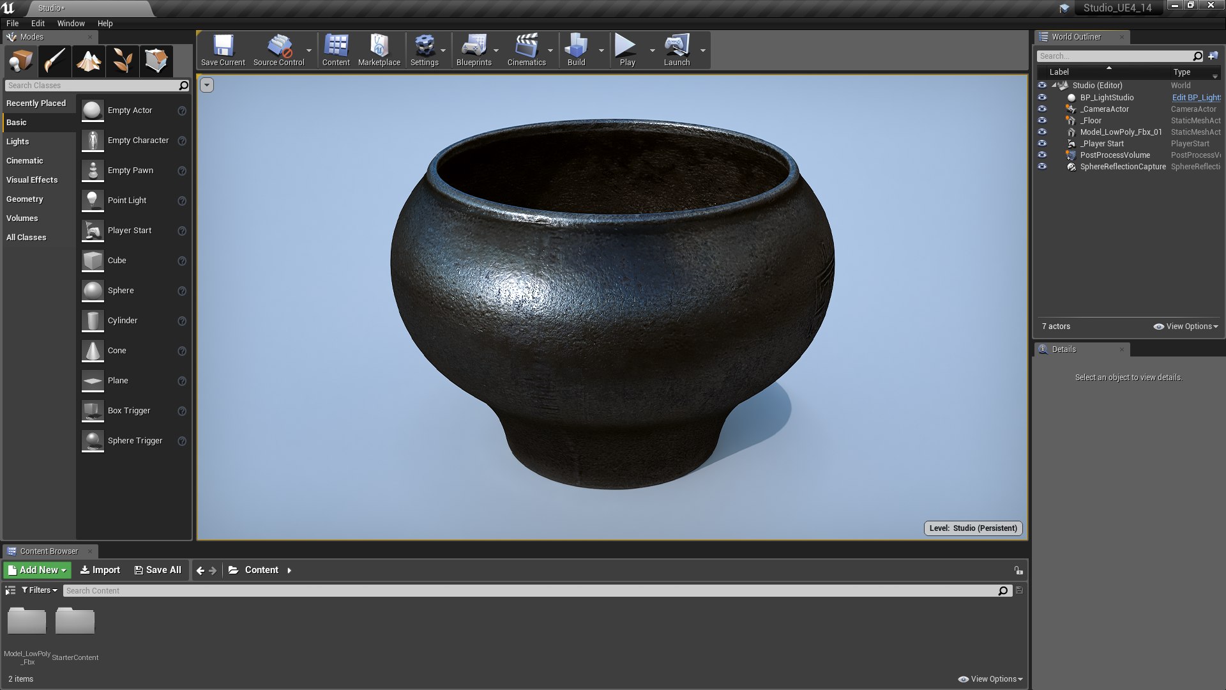This screenshot has width=1226, height=690.
Task: Open the File menu
Action: tap(13, 24)
